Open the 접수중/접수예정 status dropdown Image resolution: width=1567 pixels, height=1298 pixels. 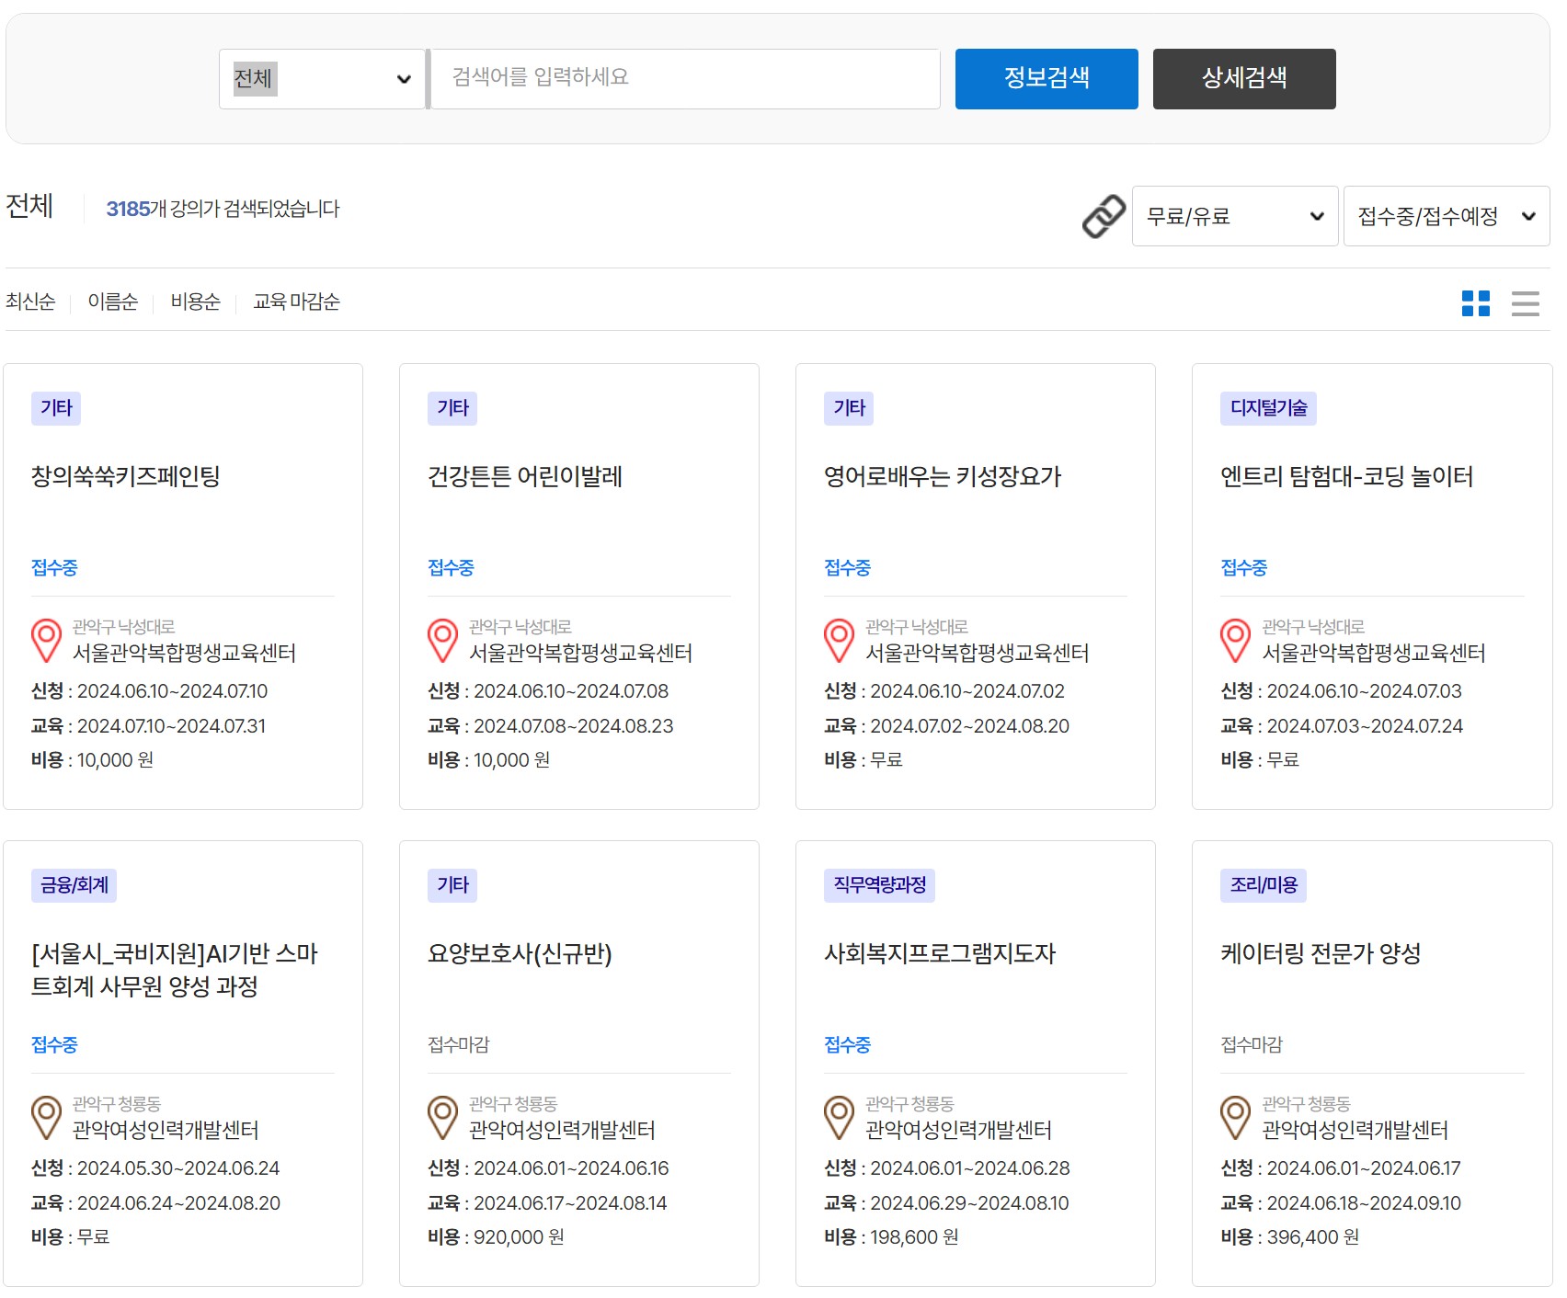pyautogui.click(x=1446, y=215)
